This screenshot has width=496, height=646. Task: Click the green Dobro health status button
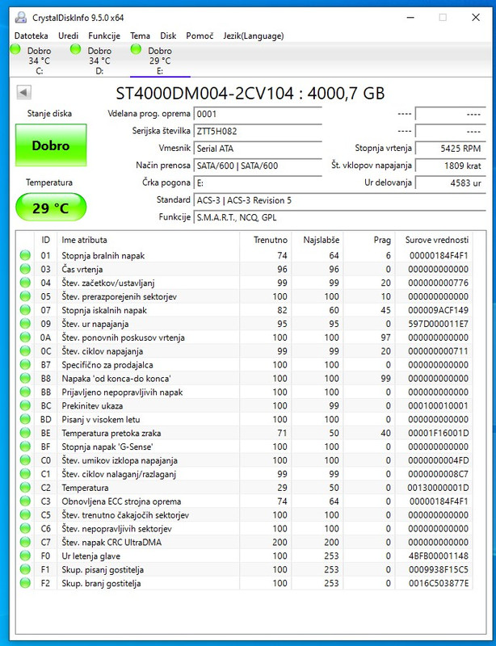(x=51, y=145)
